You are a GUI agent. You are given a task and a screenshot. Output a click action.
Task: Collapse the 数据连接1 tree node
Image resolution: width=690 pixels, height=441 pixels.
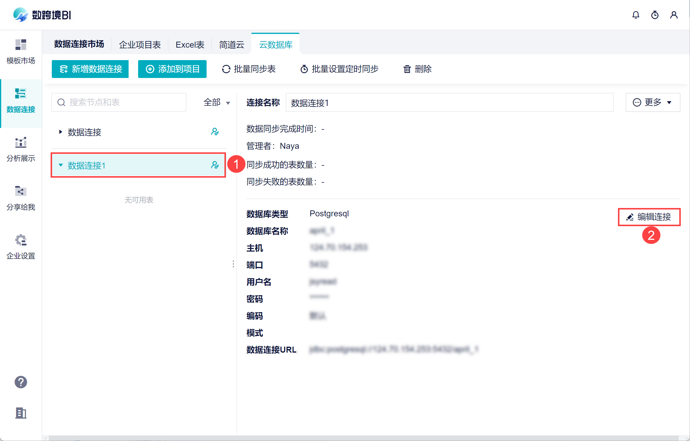tap(61, 165)
